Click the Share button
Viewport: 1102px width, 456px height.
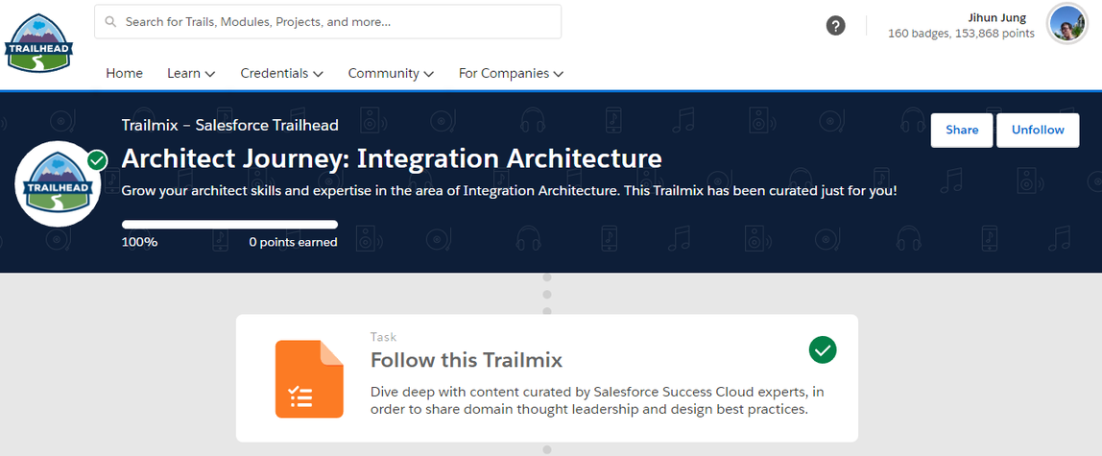point(962,130)
